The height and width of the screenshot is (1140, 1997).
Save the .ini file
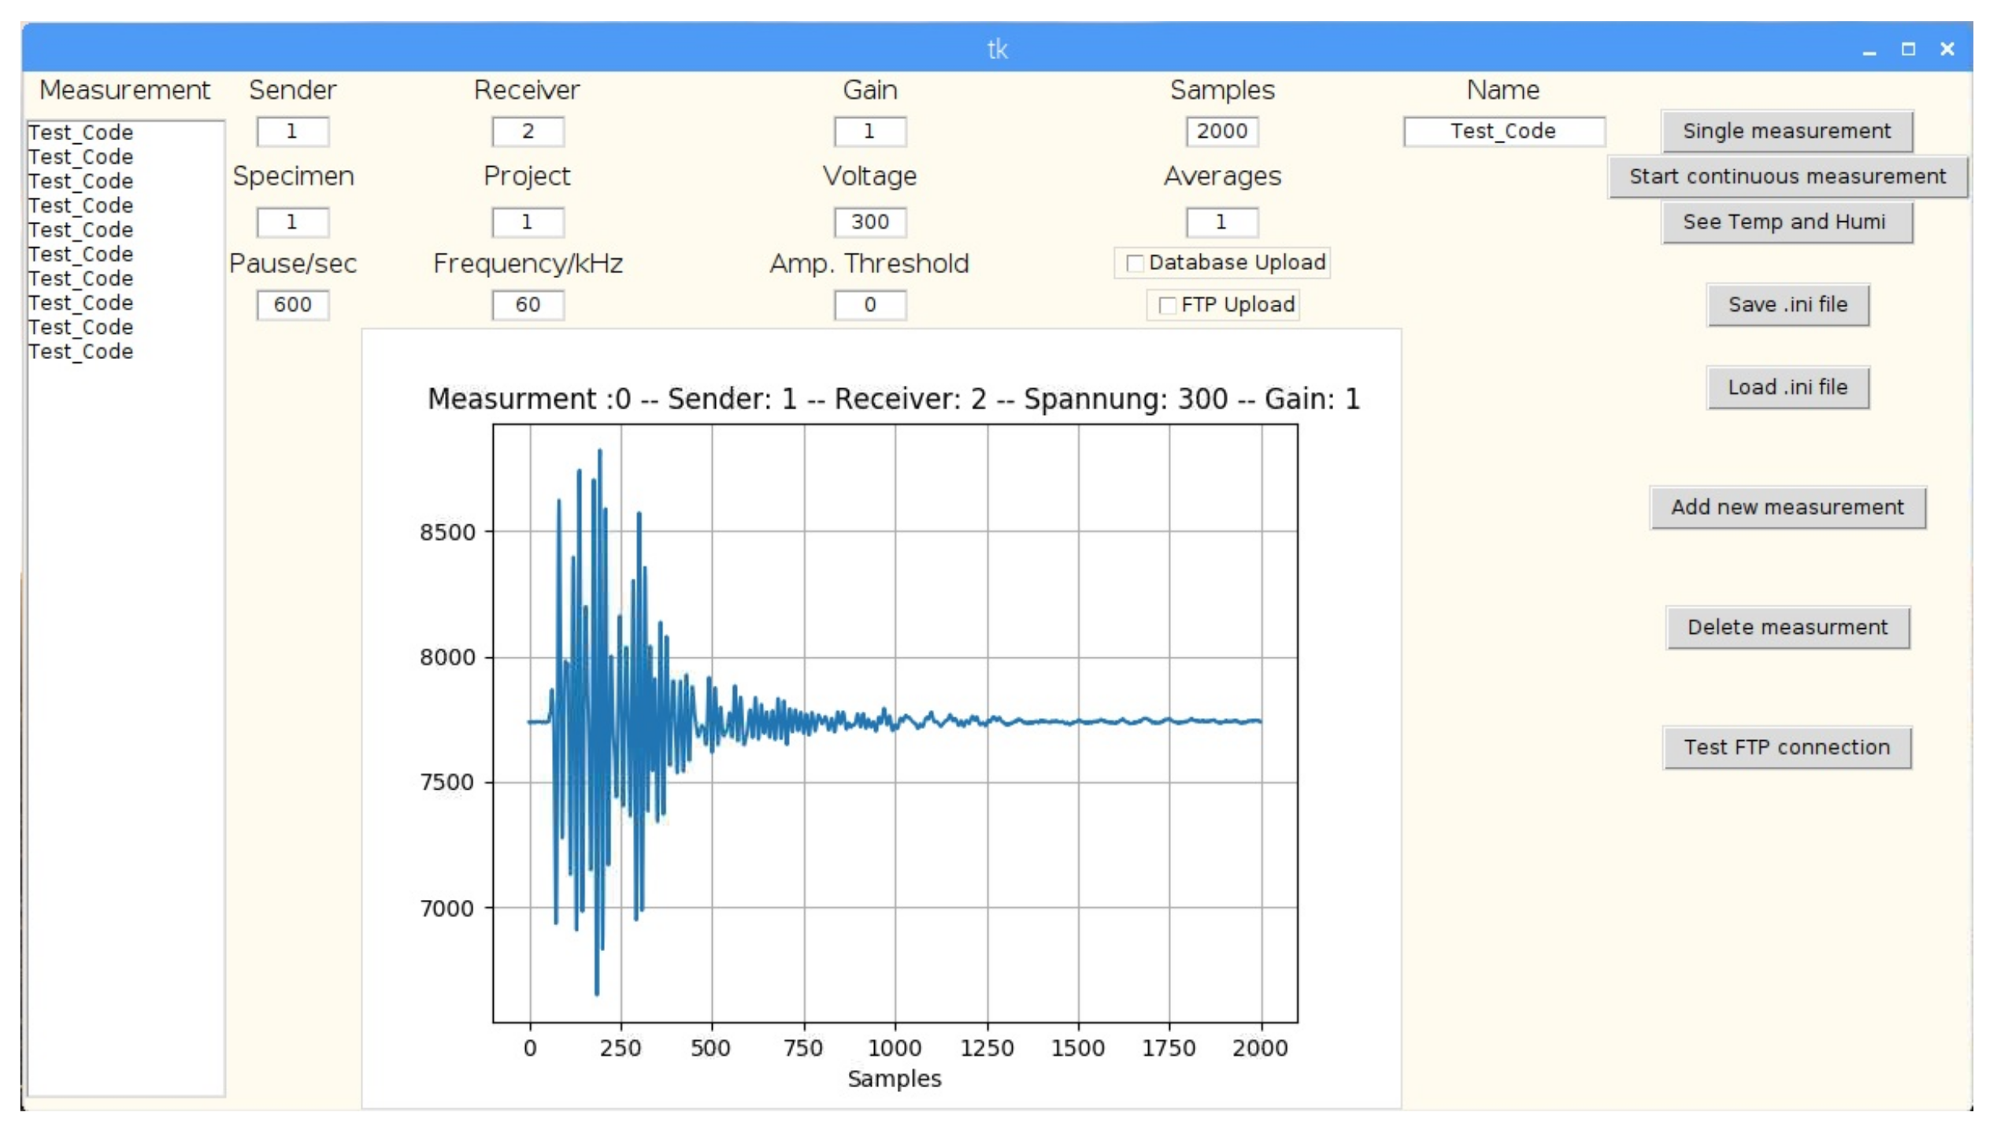click(1786, 305)
